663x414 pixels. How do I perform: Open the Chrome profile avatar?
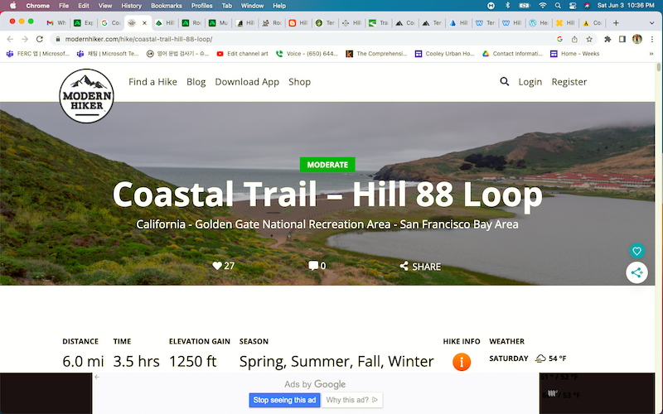tap(636, 39)
